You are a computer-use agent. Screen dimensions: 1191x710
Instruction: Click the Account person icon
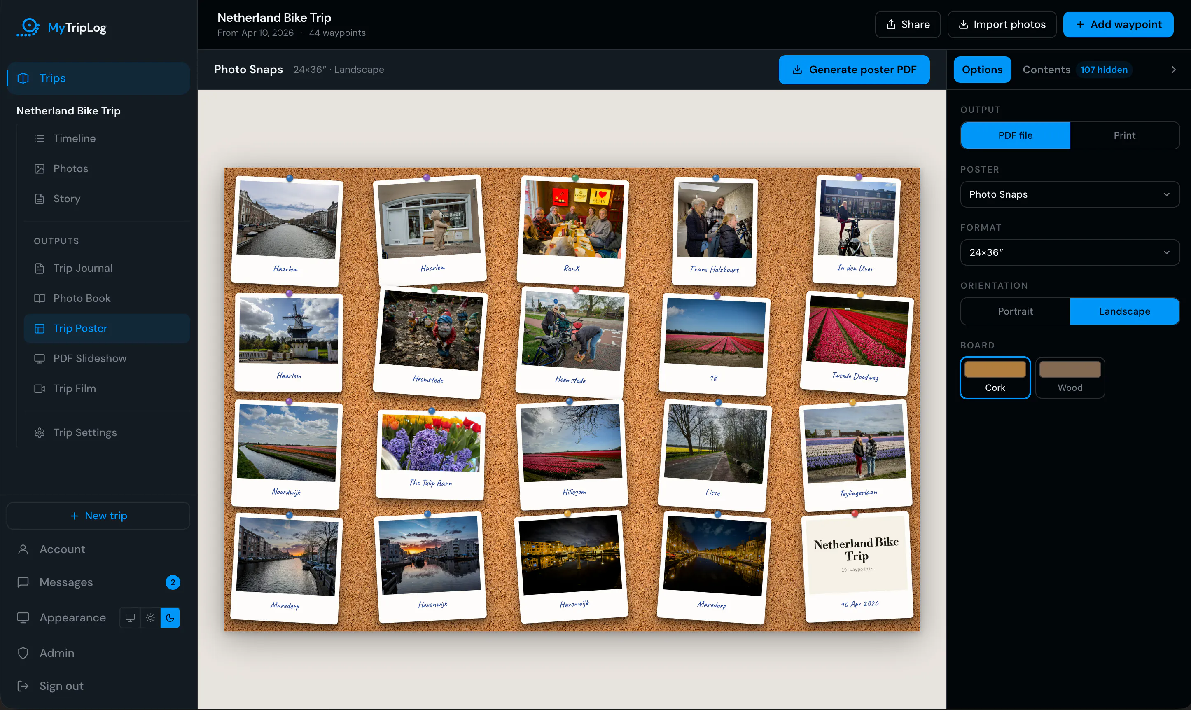coord(23,549)
